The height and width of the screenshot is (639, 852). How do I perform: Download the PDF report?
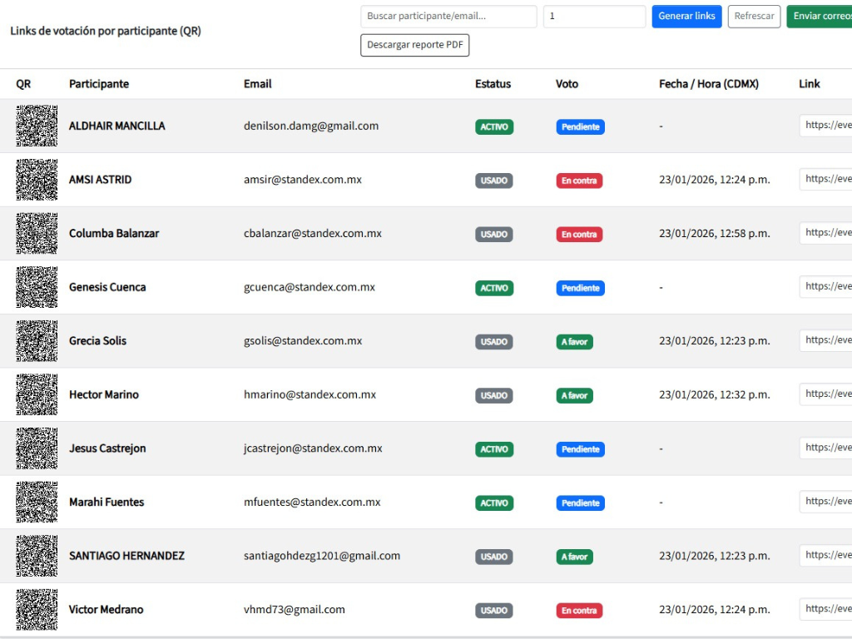click(414, 45)
